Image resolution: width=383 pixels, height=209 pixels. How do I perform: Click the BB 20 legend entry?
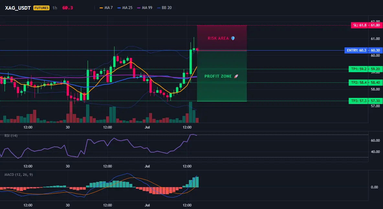point(164,8)
